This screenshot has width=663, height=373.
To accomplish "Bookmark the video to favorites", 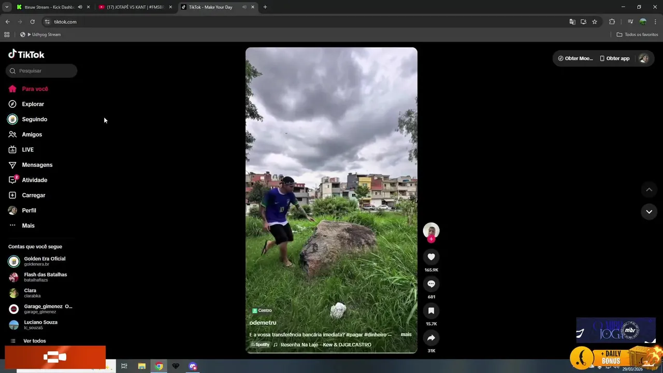I will click(431, 311).
